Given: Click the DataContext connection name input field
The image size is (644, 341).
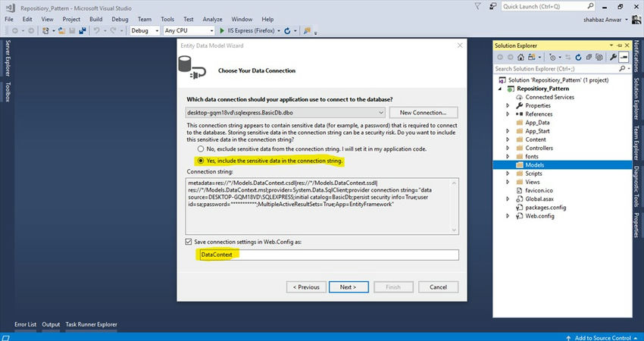Looking at the screenshot, I should click(327, 255).
